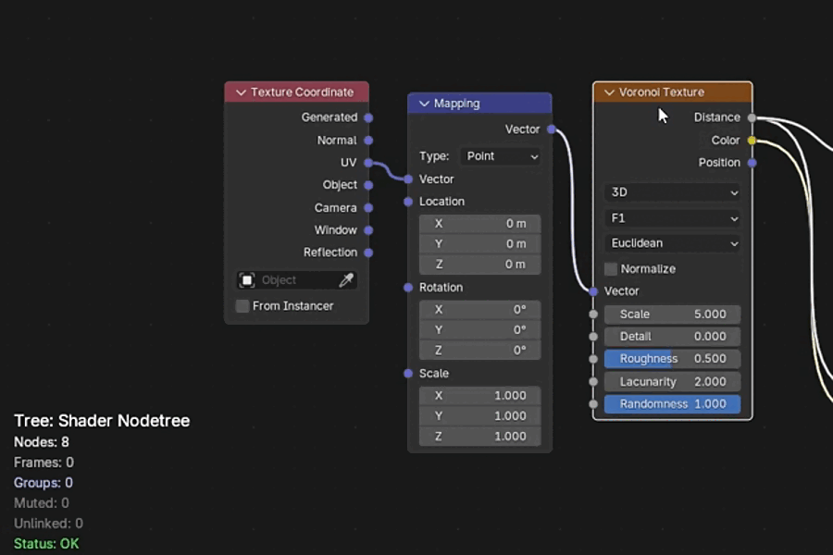Click the Normal output socket
This screenshot has height=555, width=833.
point(368,141)
